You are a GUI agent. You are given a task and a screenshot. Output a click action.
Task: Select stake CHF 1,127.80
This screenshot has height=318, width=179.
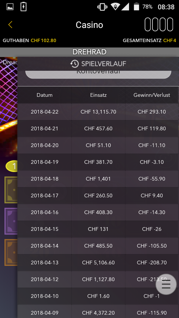click(x=98, y=279)
